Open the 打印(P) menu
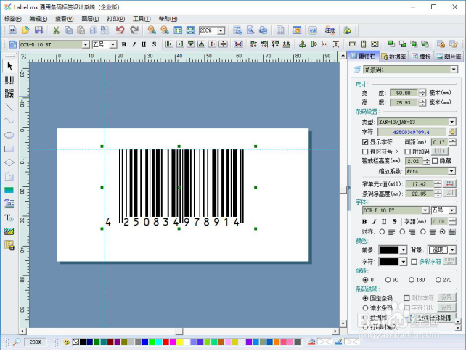 click(x=116, y=19)
